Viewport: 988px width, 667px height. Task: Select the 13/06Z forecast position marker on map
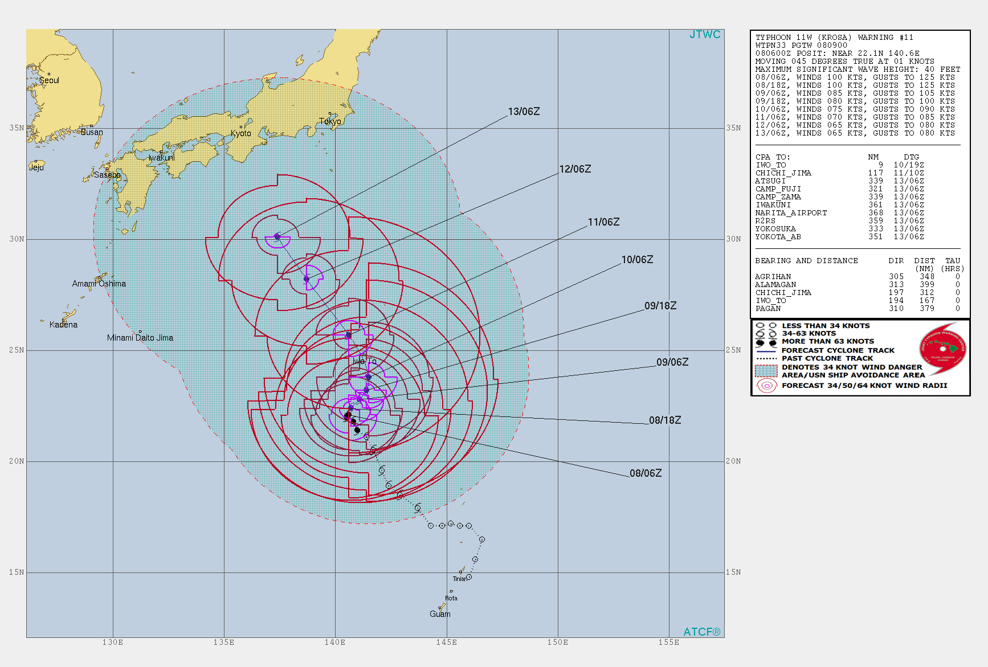coord(277,236)
